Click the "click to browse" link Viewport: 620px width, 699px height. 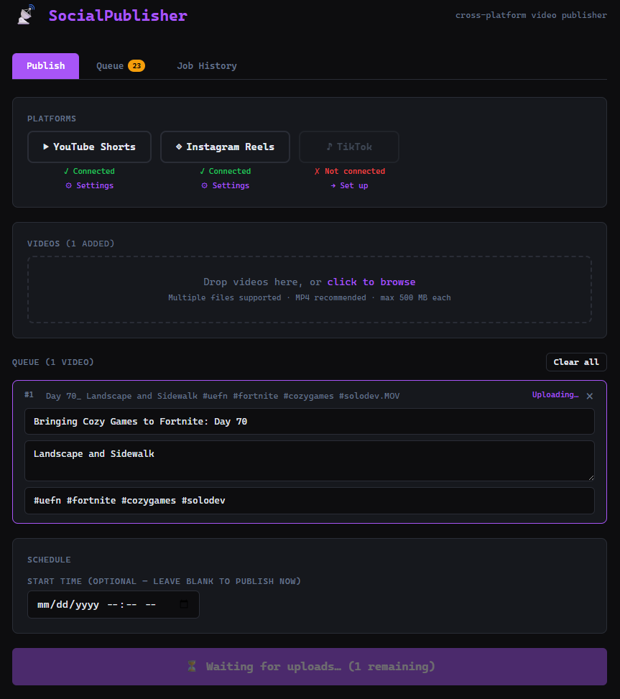(x=371, y=282)
